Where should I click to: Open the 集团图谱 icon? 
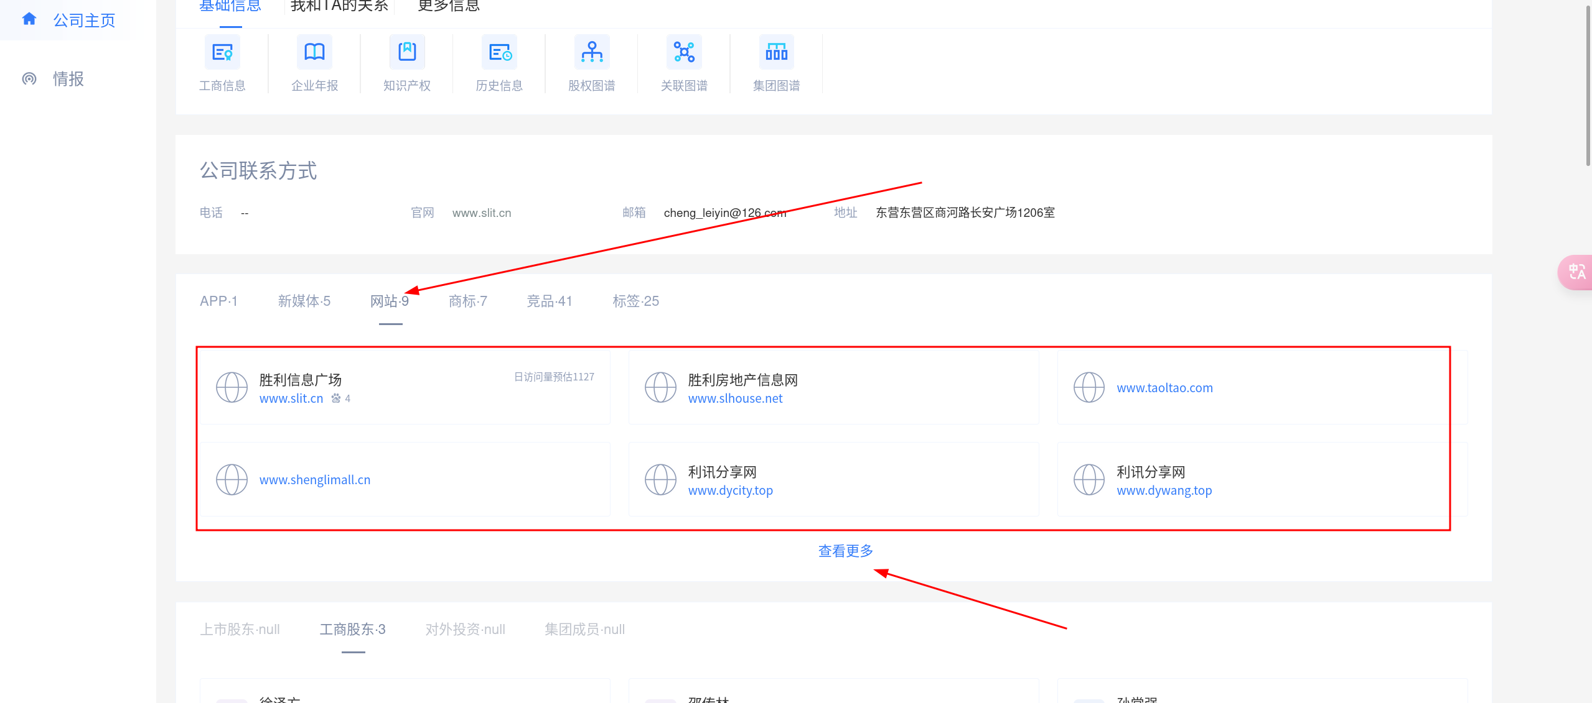776,53
